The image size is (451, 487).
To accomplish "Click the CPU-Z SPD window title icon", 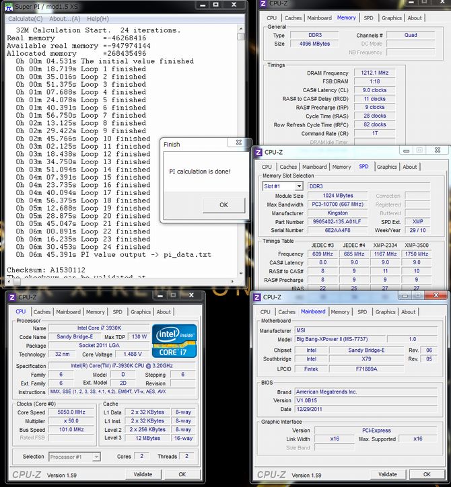I will (258, 152).
